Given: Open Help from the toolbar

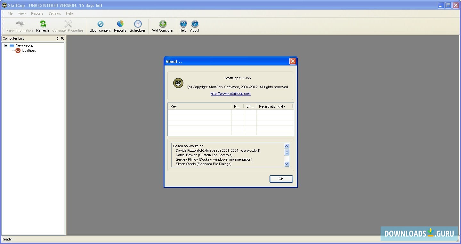Looking at the screenshot, I should coord(183,26).
